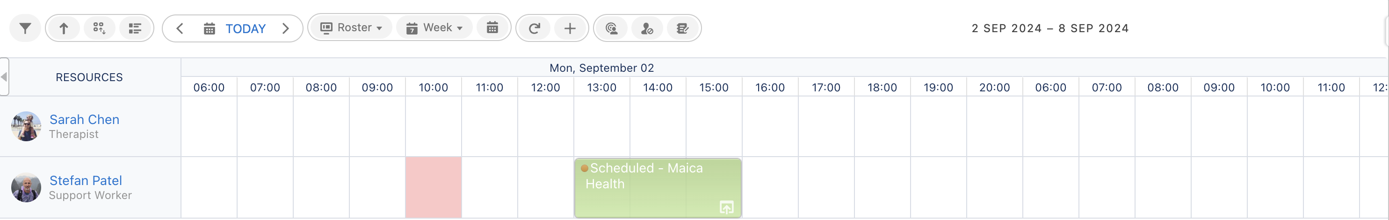1389x220 pixels.
Task: Open Sarah Chen's resource profile
Action: [x=84, y=119]
